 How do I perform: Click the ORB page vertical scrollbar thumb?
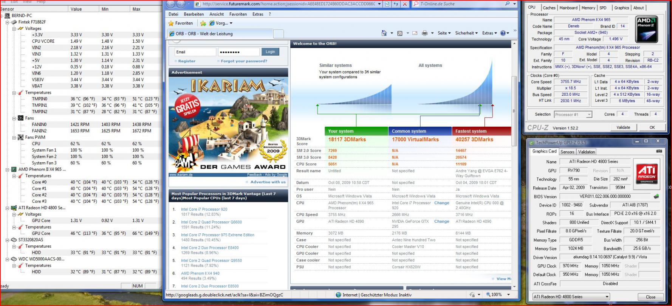(514, 111)
